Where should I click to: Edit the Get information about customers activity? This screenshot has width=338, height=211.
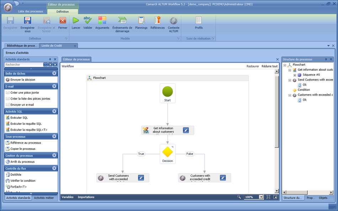pyautogui.click(x=186, y=130)
